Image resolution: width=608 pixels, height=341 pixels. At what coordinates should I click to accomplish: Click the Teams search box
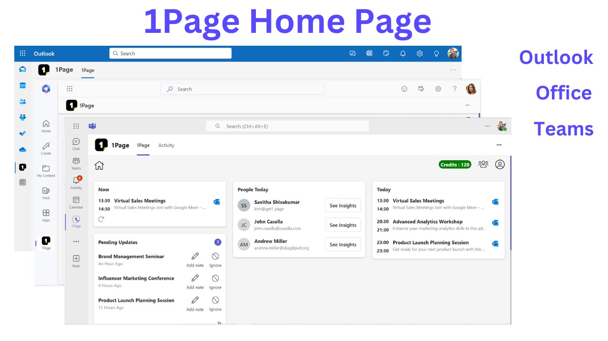pos(287,126)
